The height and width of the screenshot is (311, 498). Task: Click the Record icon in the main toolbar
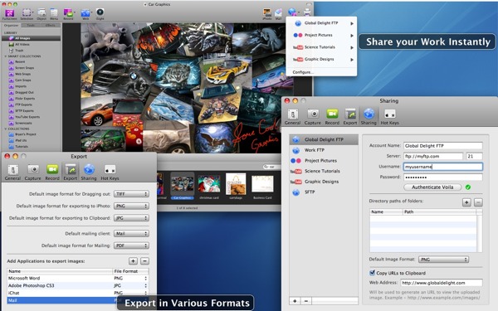pos(68,14)
